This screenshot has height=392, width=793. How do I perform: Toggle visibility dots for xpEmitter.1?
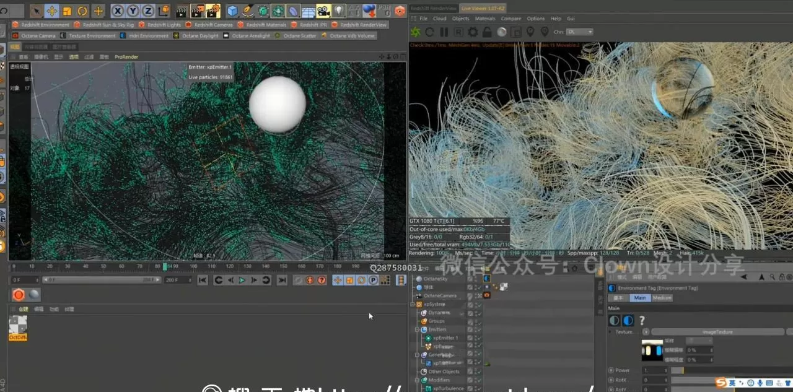click(475, 338)
